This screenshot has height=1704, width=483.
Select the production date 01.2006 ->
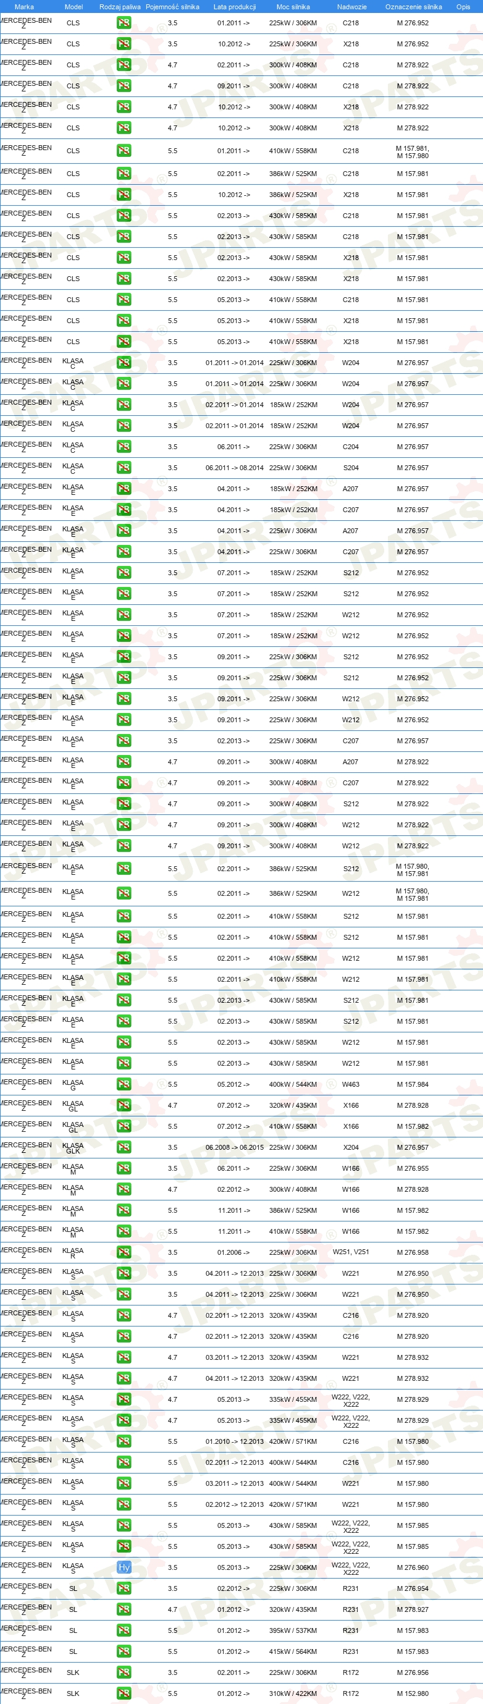tap(233, 1252)
